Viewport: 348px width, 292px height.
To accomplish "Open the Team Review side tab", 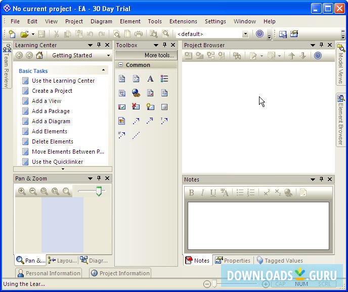I will pyautogui.click(x=7, y=65).
